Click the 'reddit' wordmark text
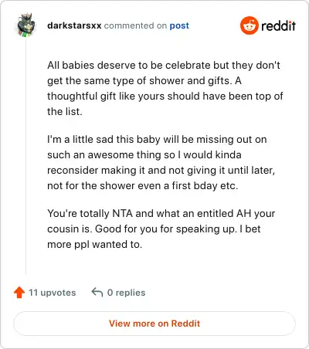Image resolution: width=309 pixels, height=349 pixels. point(278,25)
